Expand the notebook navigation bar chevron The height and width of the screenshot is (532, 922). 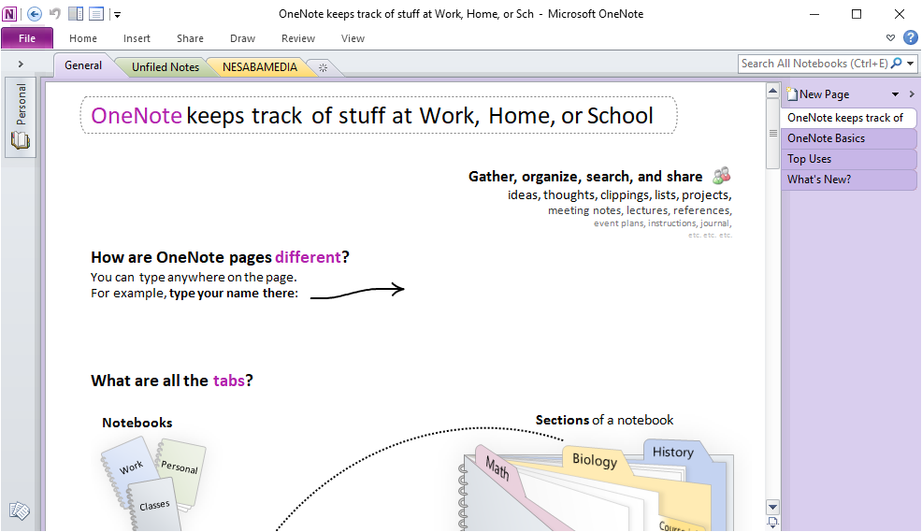[x=21, y=64]
